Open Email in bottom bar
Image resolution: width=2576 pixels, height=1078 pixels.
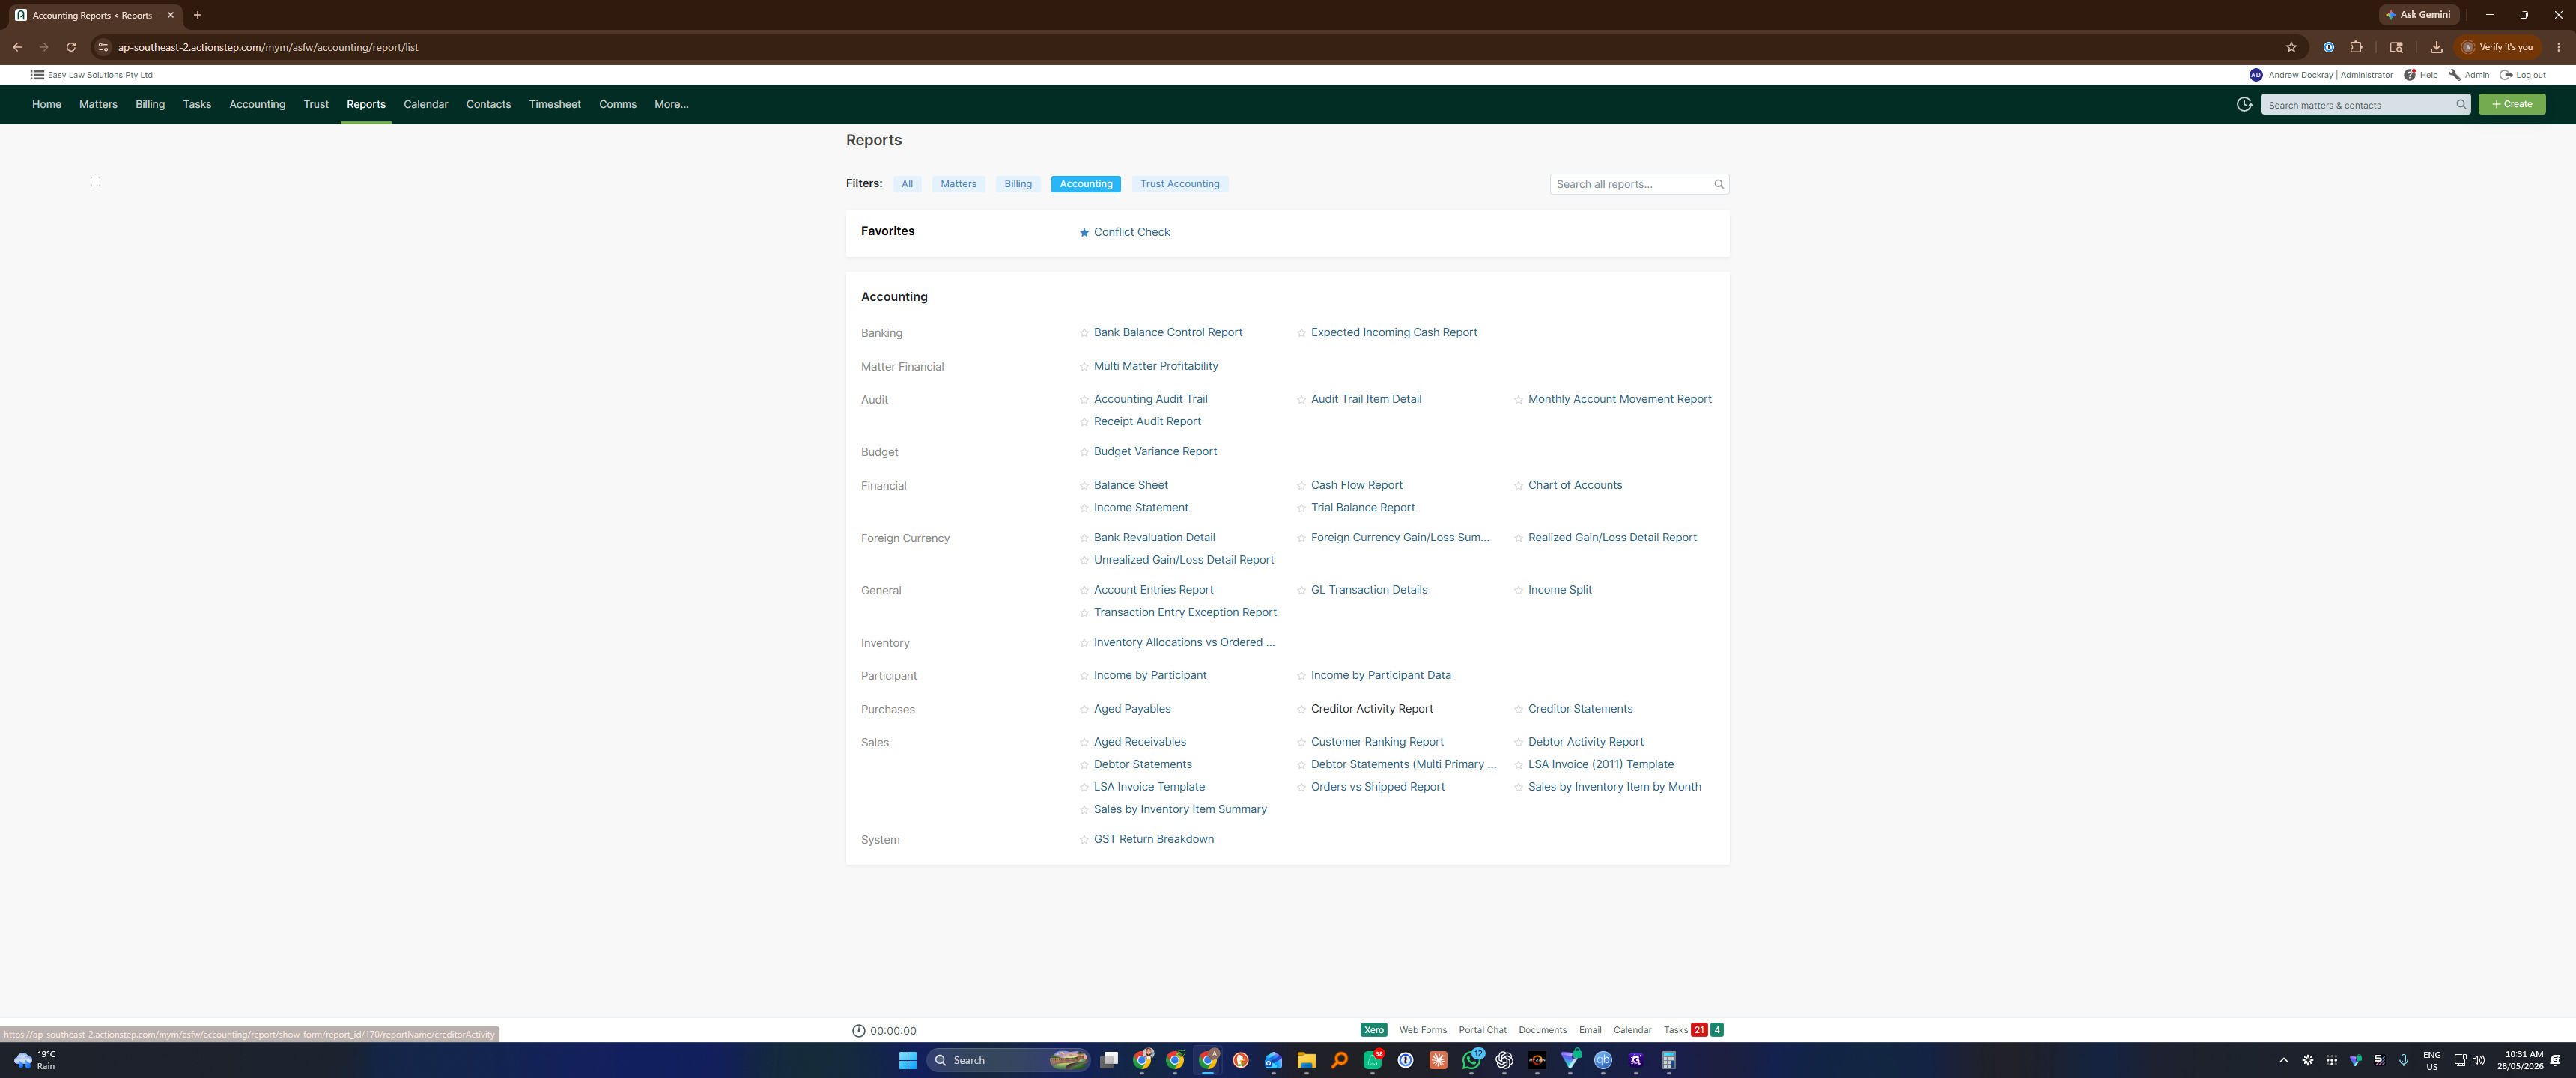tap(1590, 1030)
